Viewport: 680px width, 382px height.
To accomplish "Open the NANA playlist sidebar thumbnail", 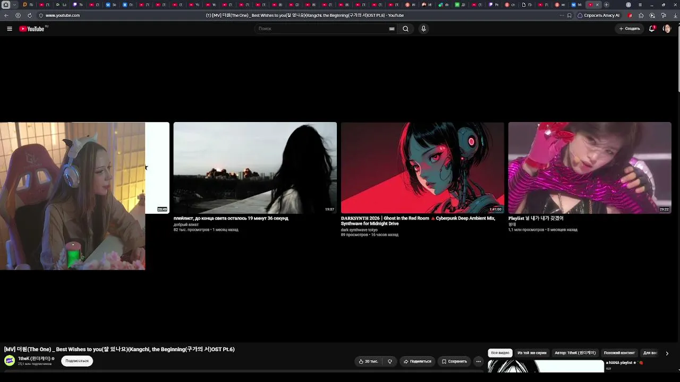I will [546, 367].
